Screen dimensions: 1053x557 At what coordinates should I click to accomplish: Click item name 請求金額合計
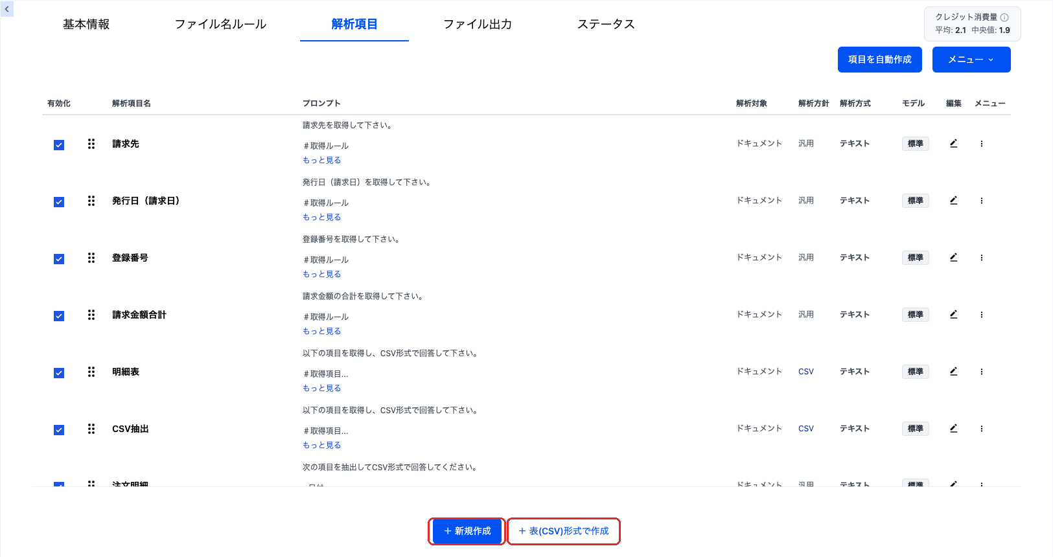139,315
